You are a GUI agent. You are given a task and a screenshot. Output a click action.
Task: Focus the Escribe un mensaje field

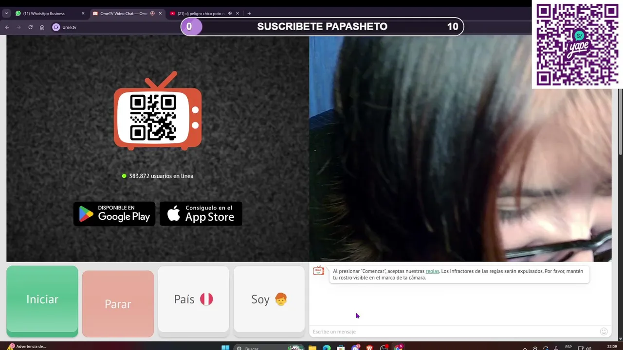click(453, 332)
